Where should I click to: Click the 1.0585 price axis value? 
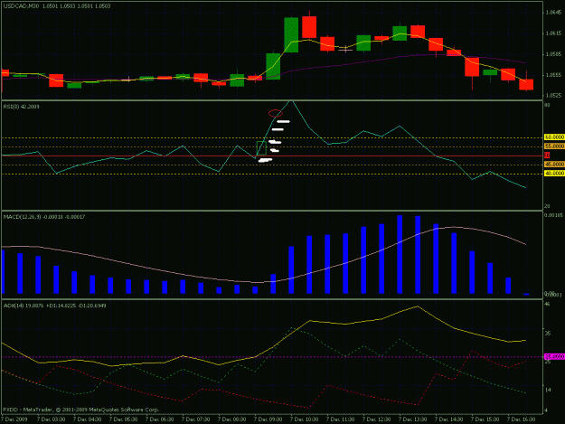coord(553,54)
